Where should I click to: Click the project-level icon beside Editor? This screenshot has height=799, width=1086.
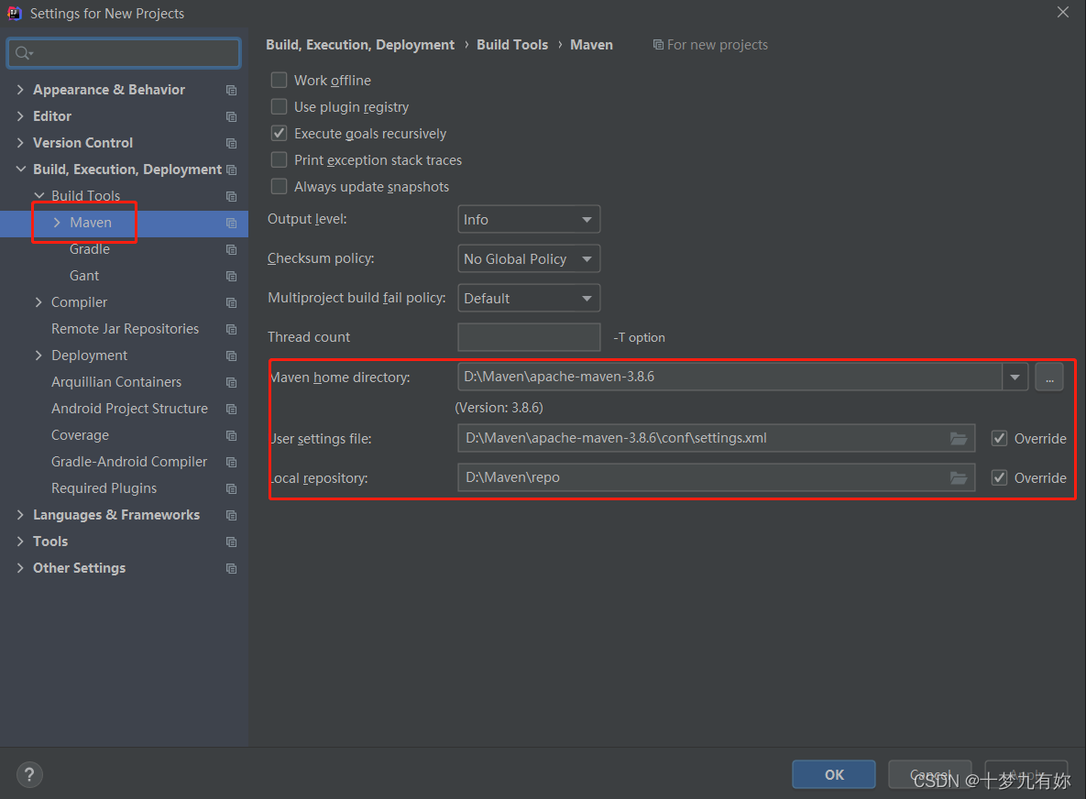[231, 116]
